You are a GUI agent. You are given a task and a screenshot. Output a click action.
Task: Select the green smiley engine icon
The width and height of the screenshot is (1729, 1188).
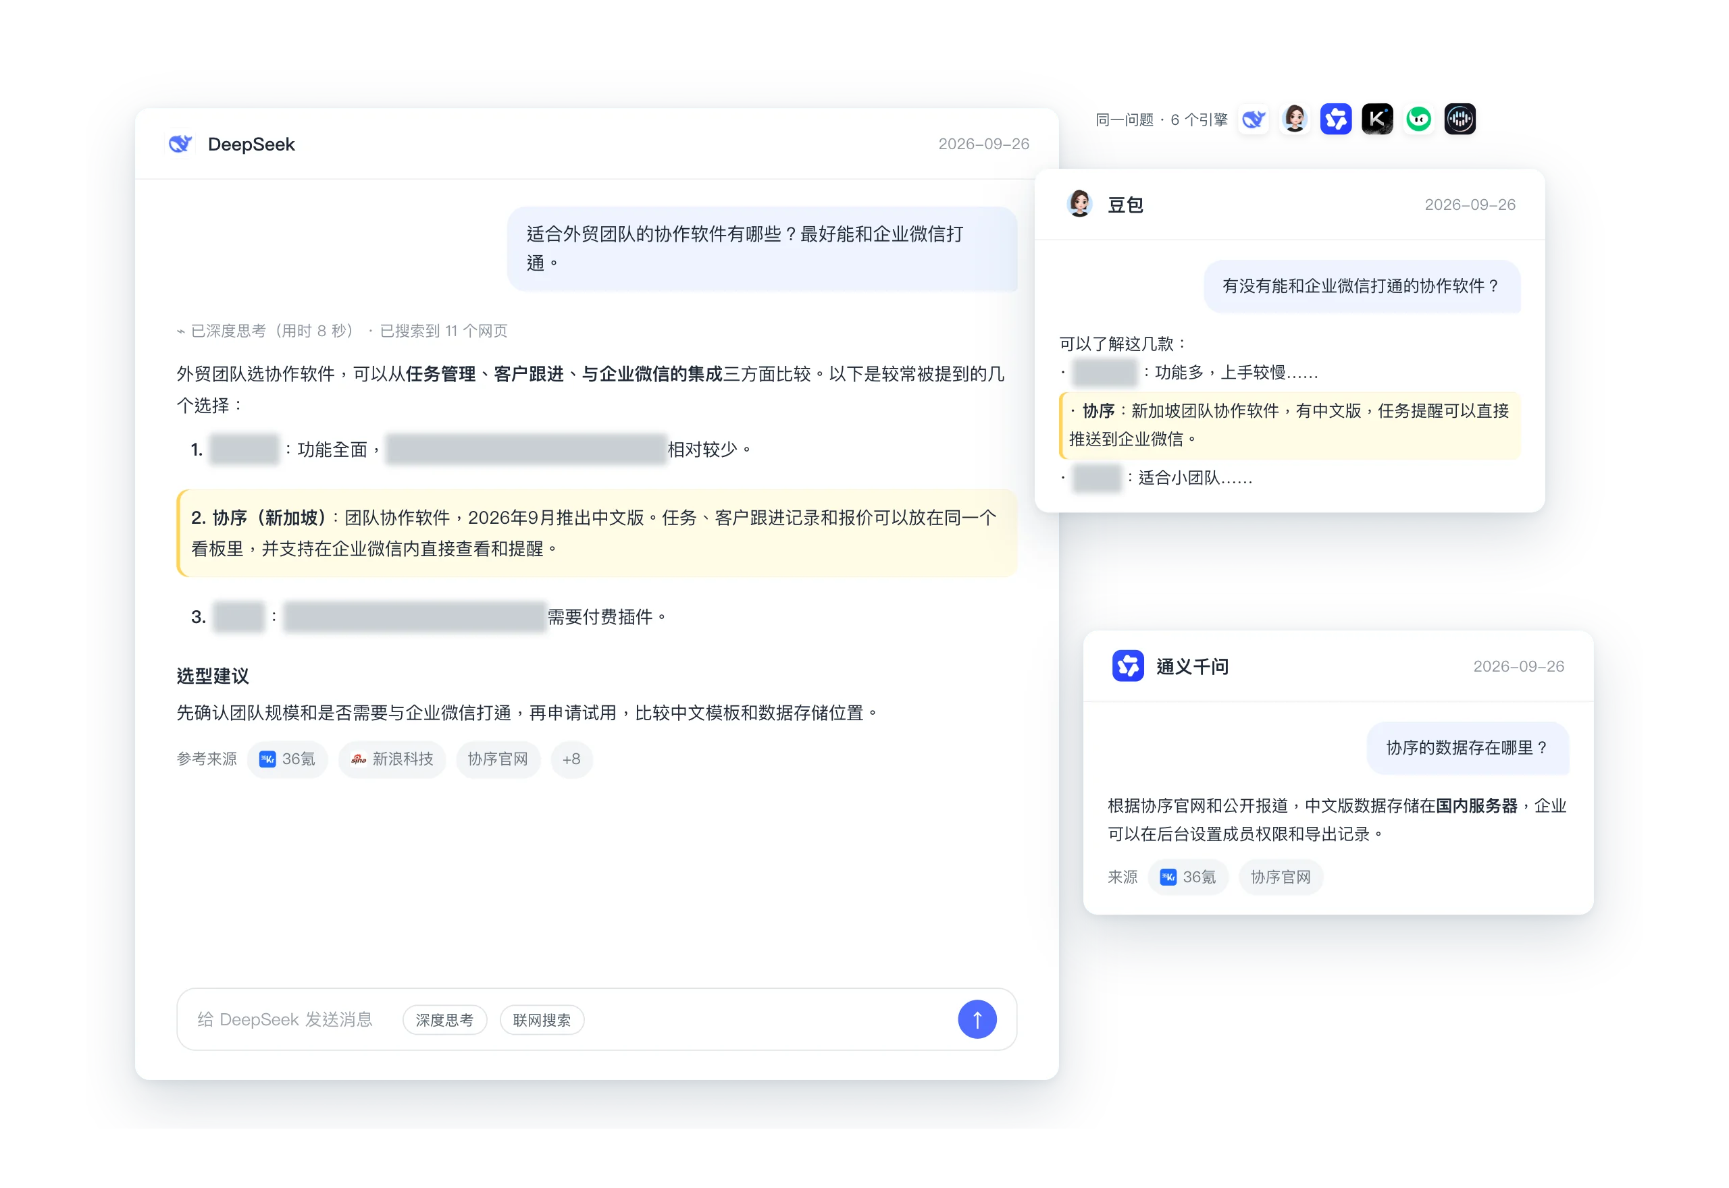1418,119
